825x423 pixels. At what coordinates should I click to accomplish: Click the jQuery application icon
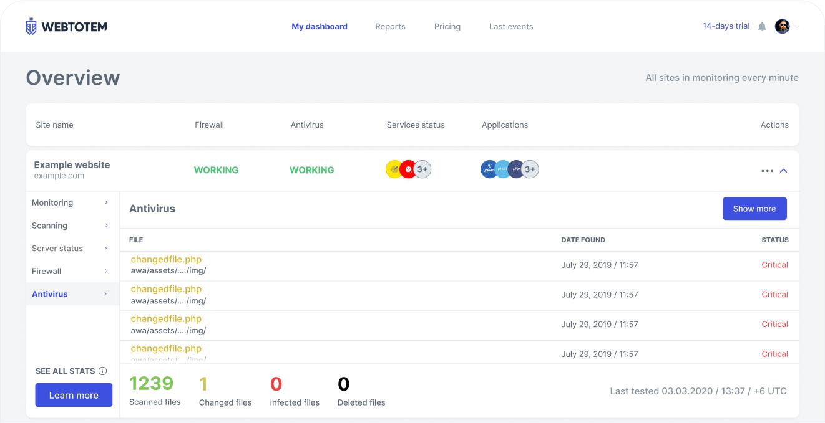[x=489, y=169]
